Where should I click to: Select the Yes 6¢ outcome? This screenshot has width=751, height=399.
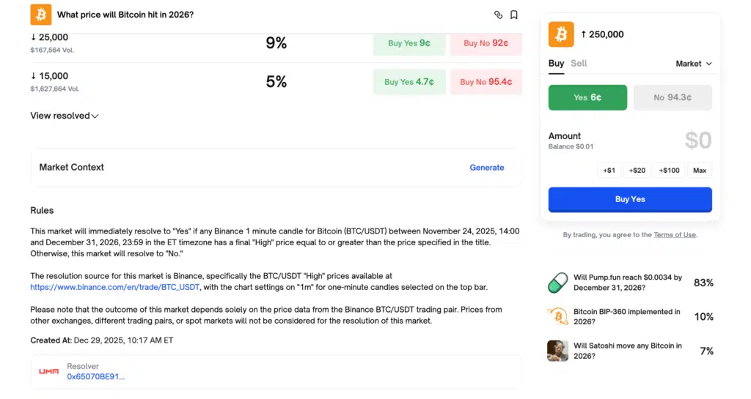pos(587,97)
